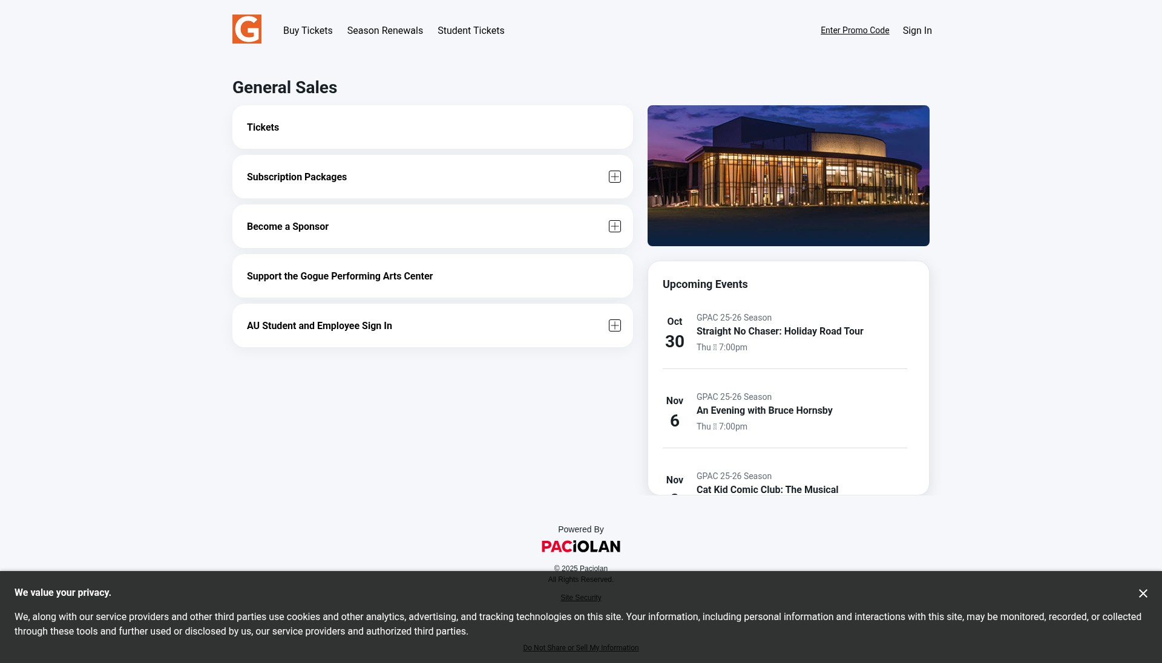This screenshot has width=1162, height=663.
Task: Open Straight No Chaser: Holiday Road Tour event
Action: [780, 331]
